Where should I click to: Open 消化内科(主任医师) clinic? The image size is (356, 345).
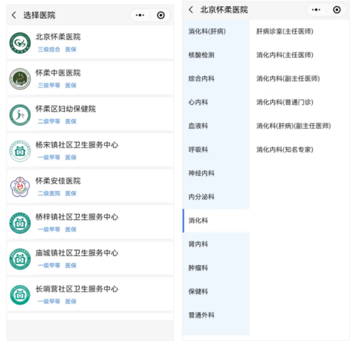285,55
